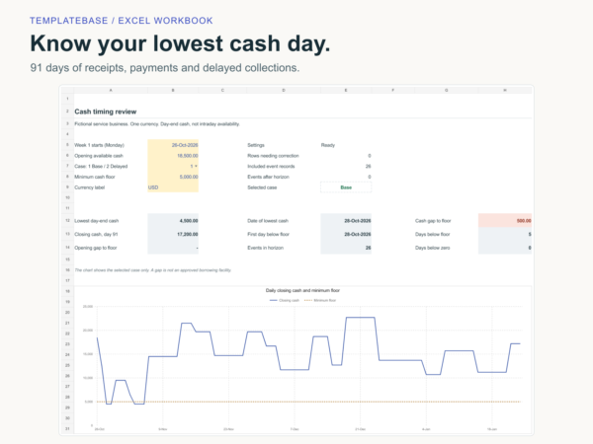
Task: Click the 'Fictional service business' description row
Action: click(157, 124)
